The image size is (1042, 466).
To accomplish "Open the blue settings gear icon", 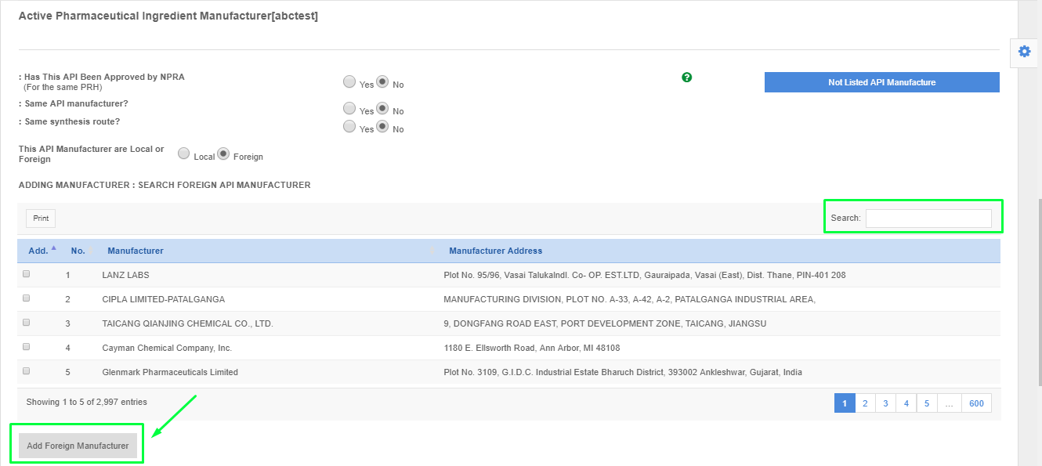I will coord(1024,51).
